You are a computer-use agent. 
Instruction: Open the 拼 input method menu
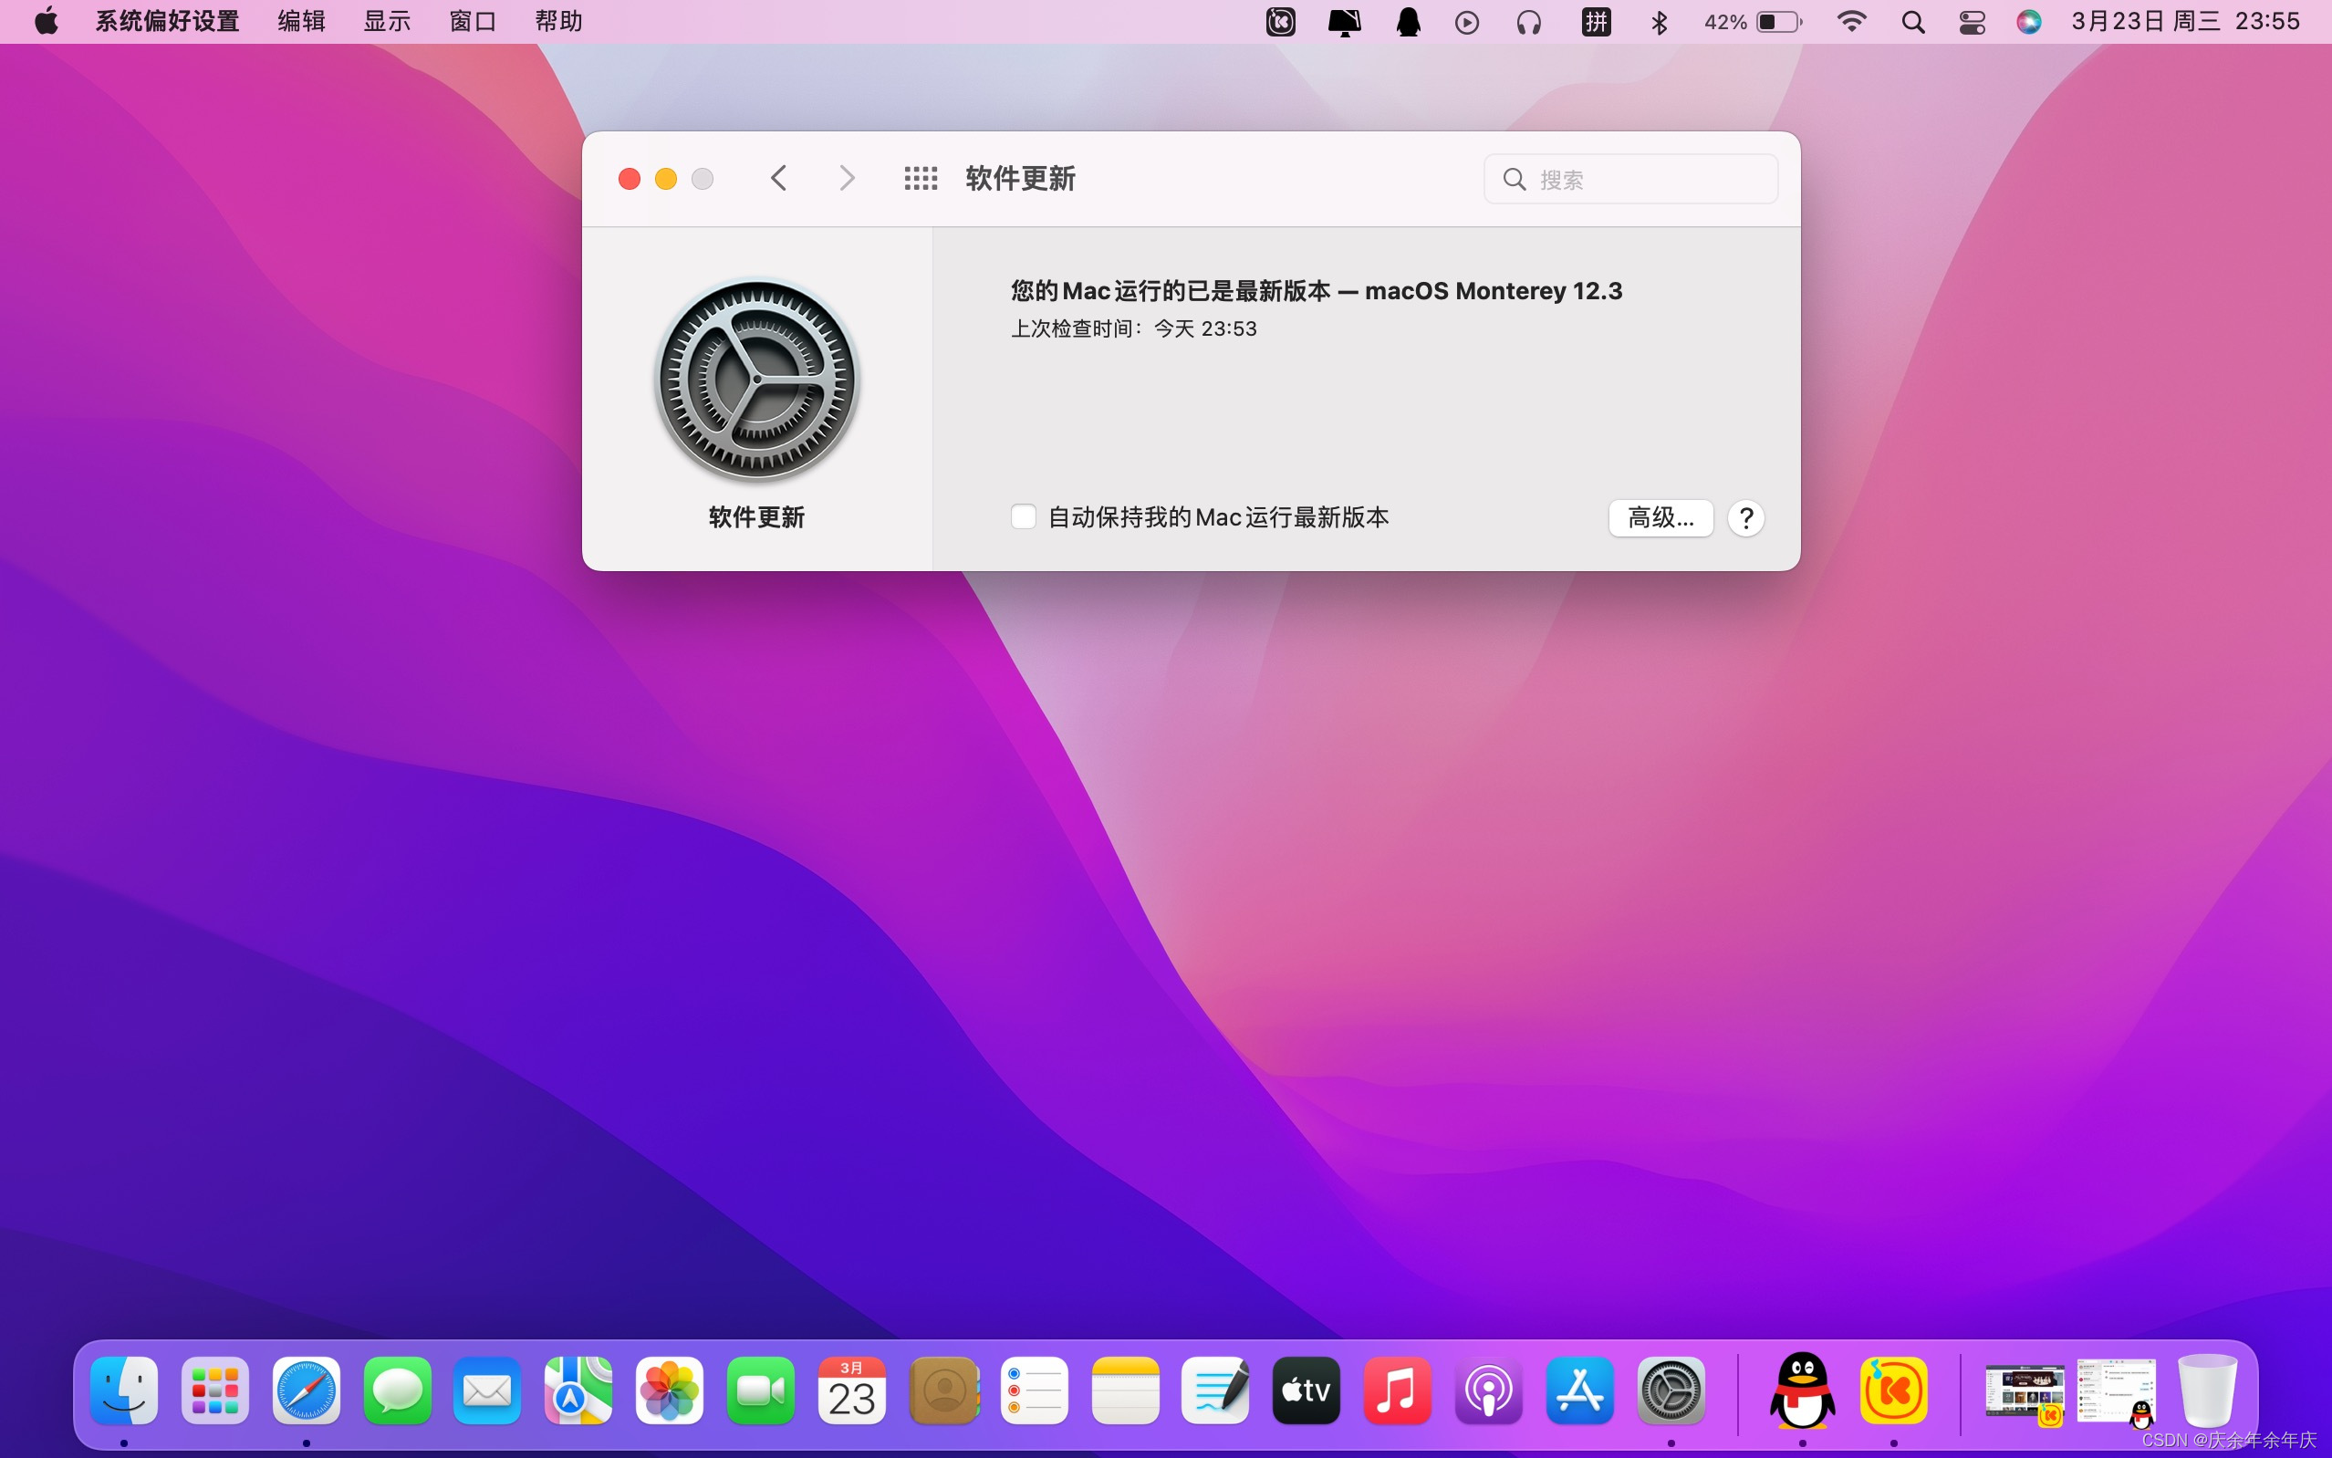[1596, 22]
